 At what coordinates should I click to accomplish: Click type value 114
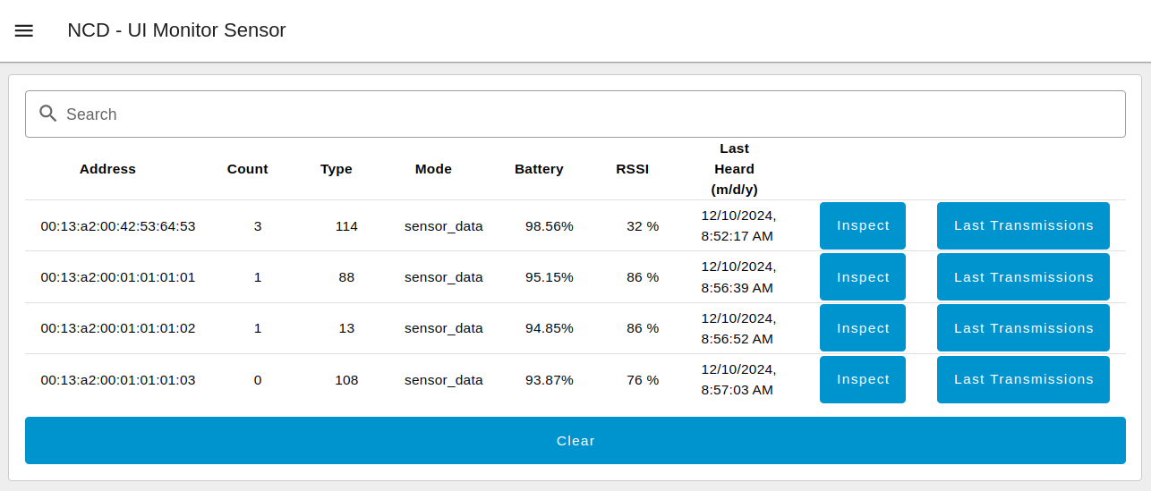(346, 226)
